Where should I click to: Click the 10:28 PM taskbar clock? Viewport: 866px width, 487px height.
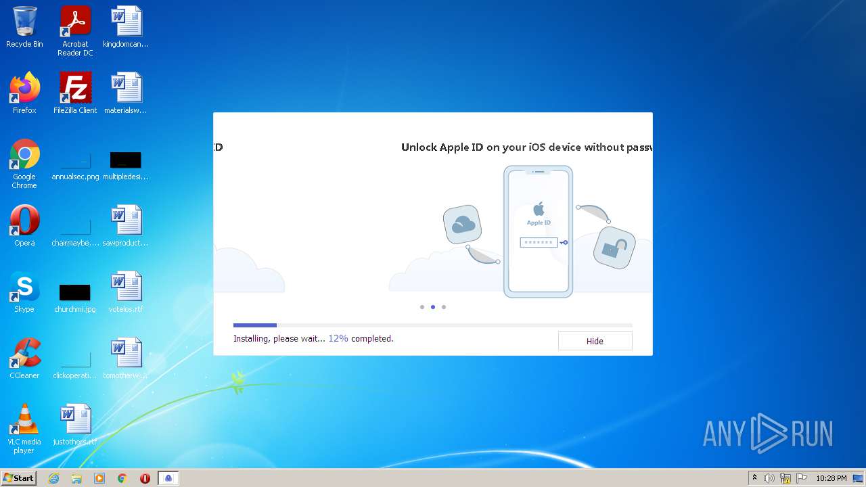831,478
